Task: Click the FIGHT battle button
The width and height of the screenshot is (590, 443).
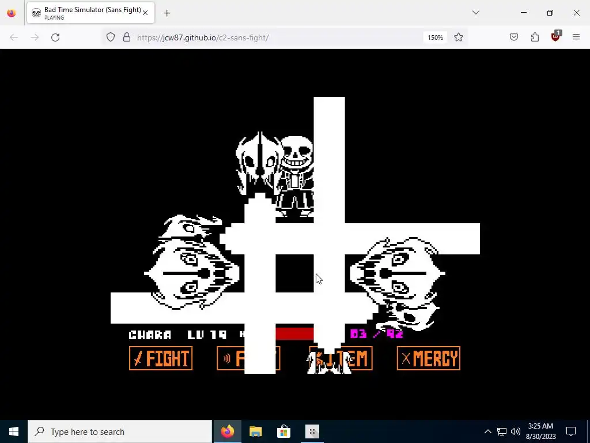Action: click(161, 358)
